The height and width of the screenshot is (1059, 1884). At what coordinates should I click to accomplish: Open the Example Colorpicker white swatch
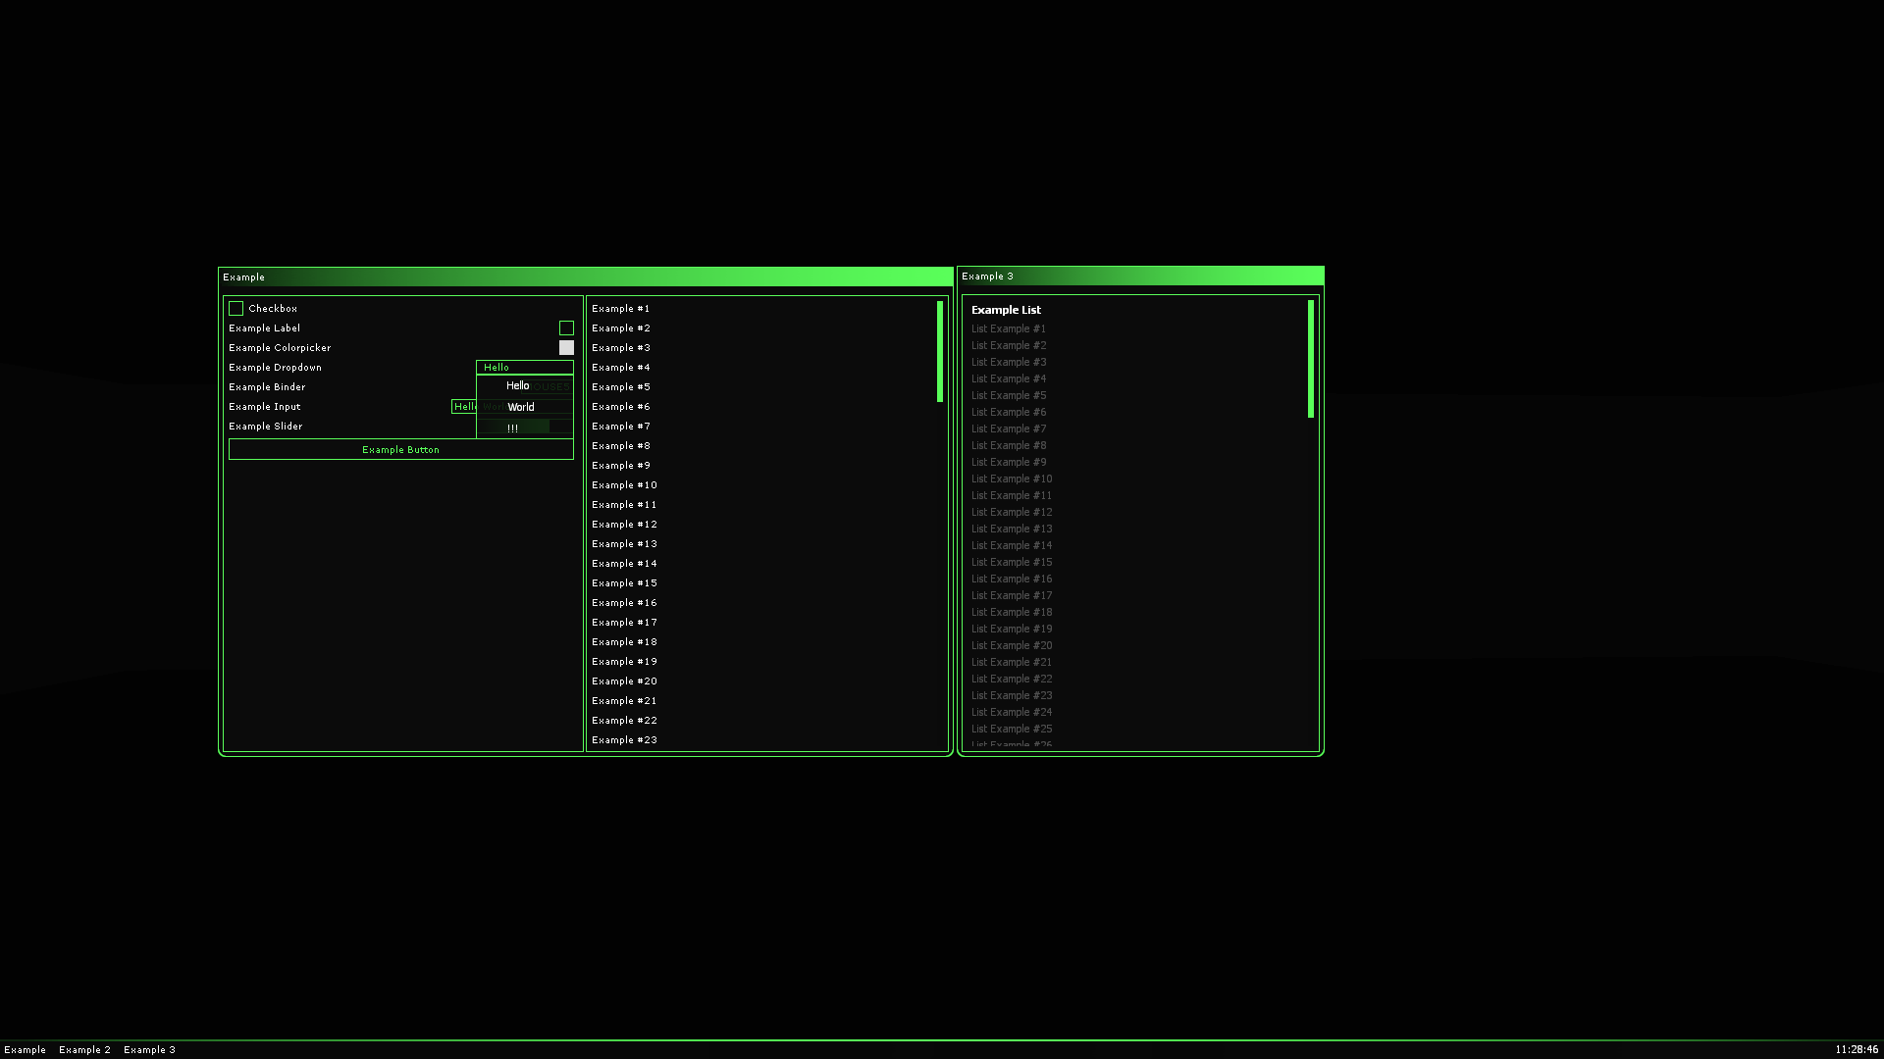pyautogui.click(x=566, y=347)
